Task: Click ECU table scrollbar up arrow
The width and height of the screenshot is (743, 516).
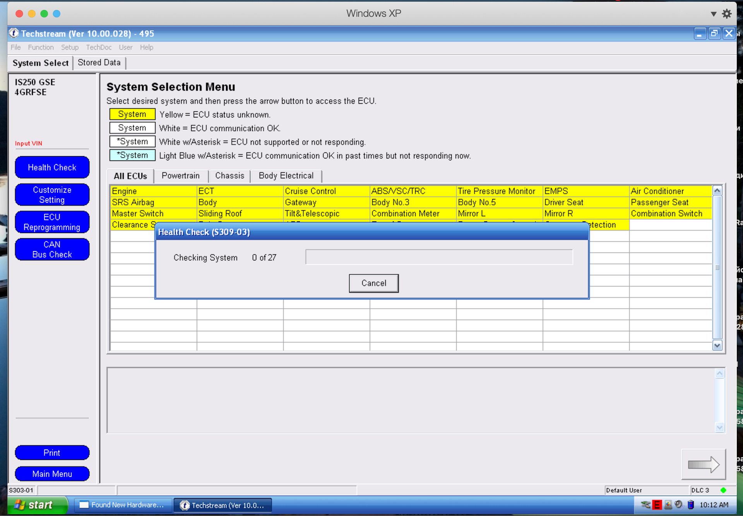Action: (x=717, y=191)
